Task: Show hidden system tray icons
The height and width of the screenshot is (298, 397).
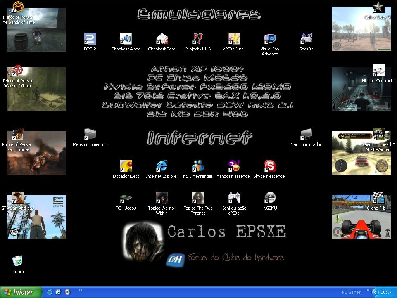Action: [x=375, y=292]
